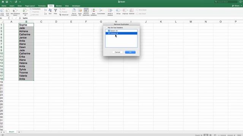Open the From HTML import tool

pyautogui.click(x=2, y=12)
